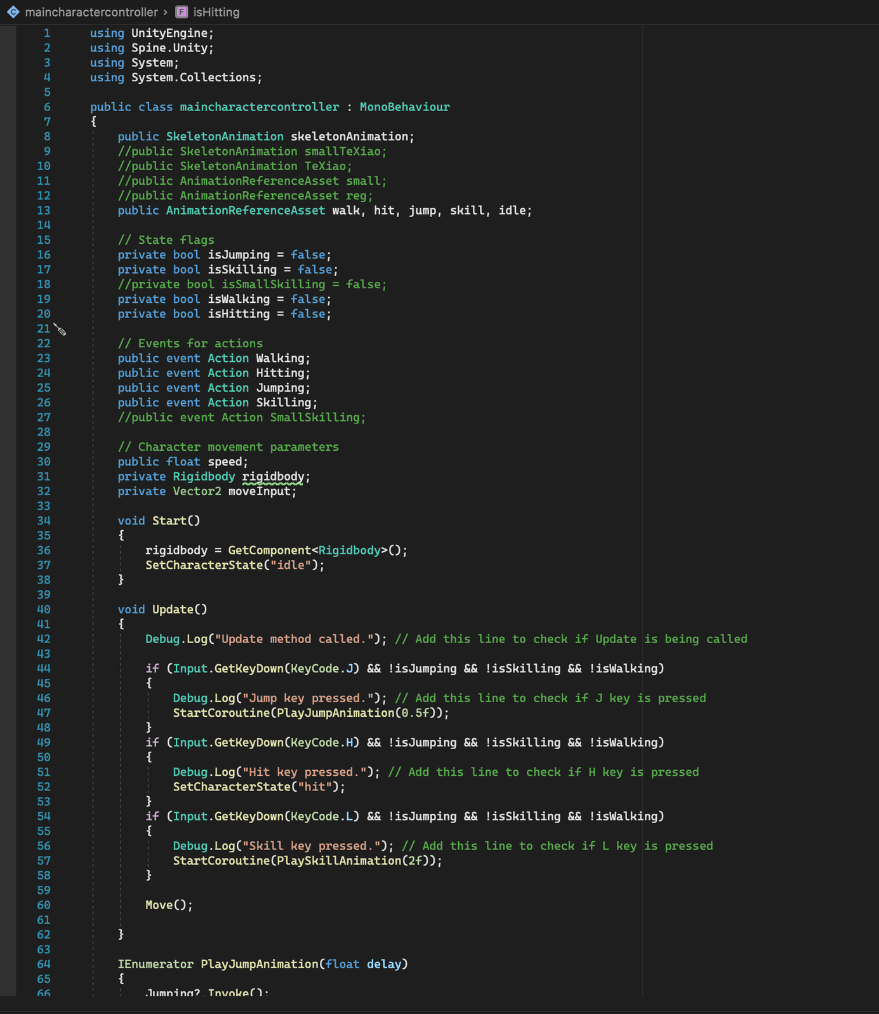Click the 'Move' call on line 60
Image resolution: width=879 pixels, height=1014 pixels.
(x=159, y=905)
